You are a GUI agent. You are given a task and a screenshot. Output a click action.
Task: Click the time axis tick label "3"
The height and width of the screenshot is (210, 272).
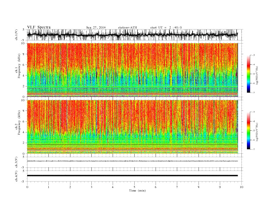tap(91, 187)
